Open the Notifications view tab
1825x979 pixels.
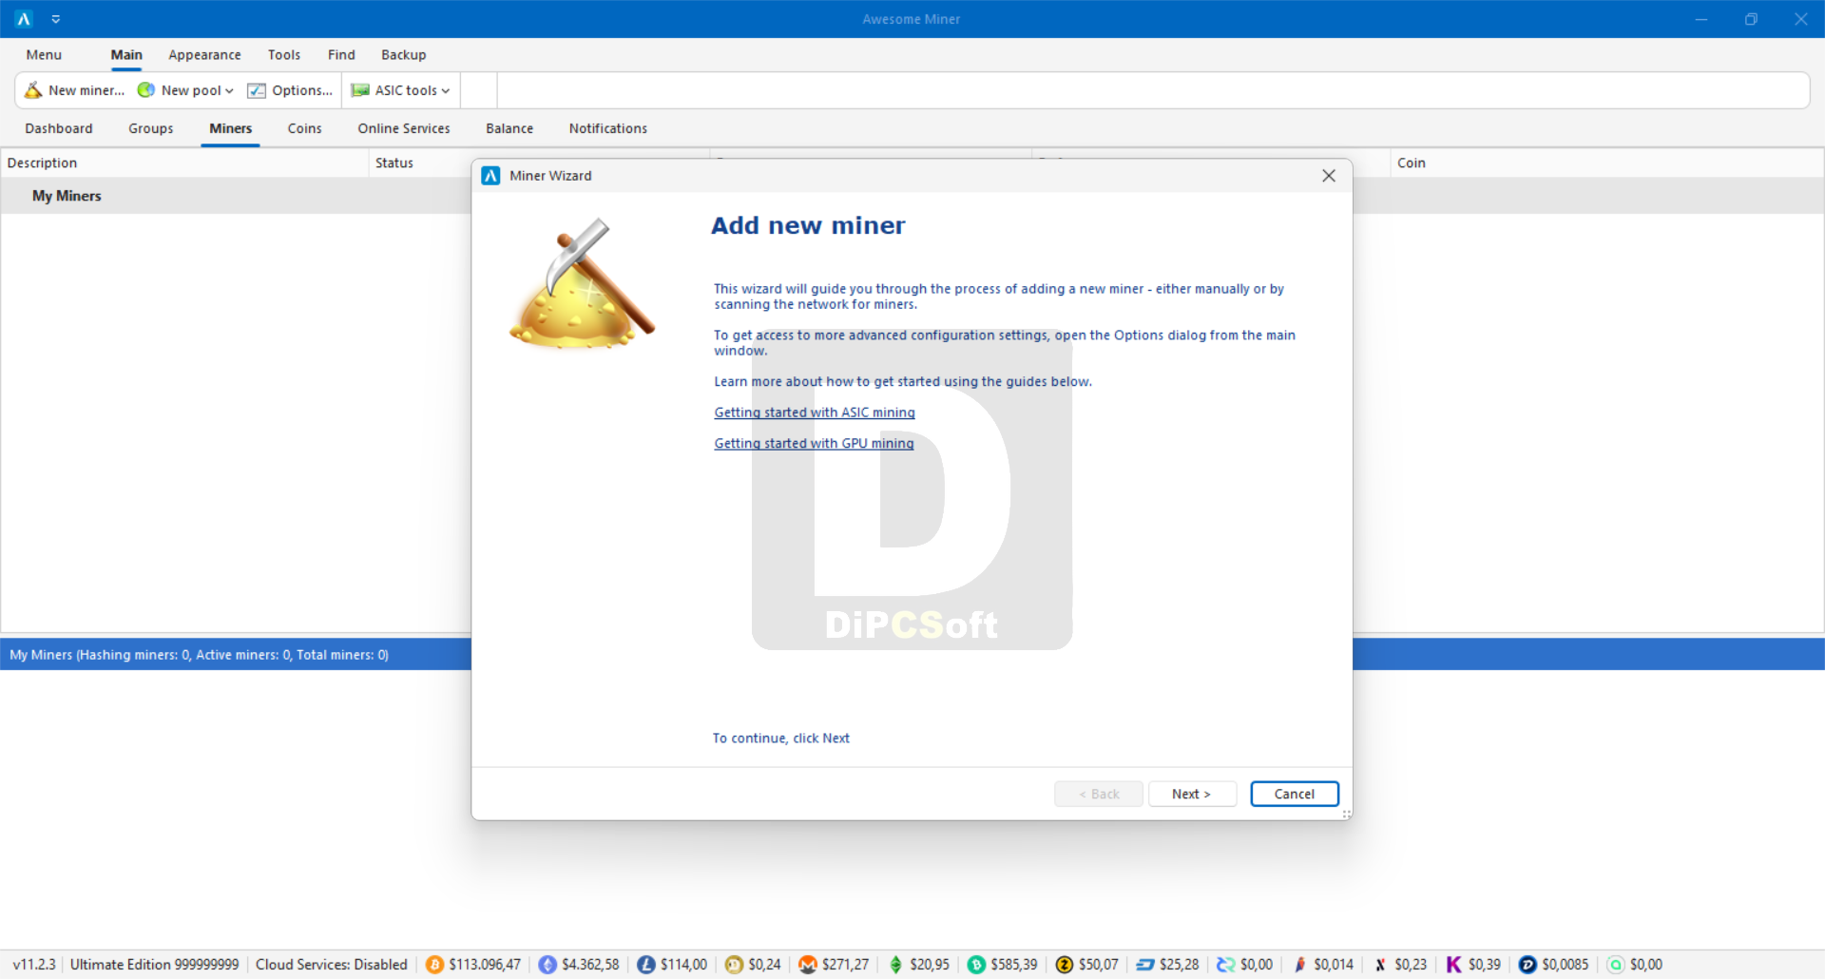pyautogui.click(x=608, y=128)
